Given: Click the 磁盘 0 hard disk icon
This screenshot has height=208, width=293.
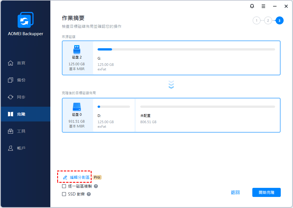Looking at the screenshot, I should (x=77, y=107).
